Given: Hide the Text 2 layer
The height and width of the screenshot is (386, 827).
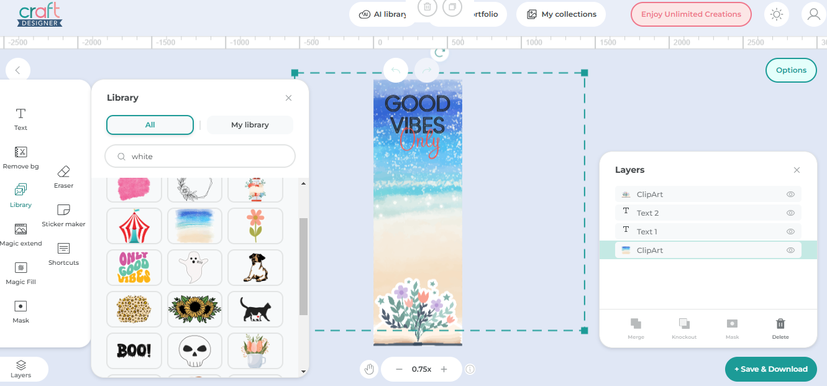Looking at the screenshot, I should [790, 213].
